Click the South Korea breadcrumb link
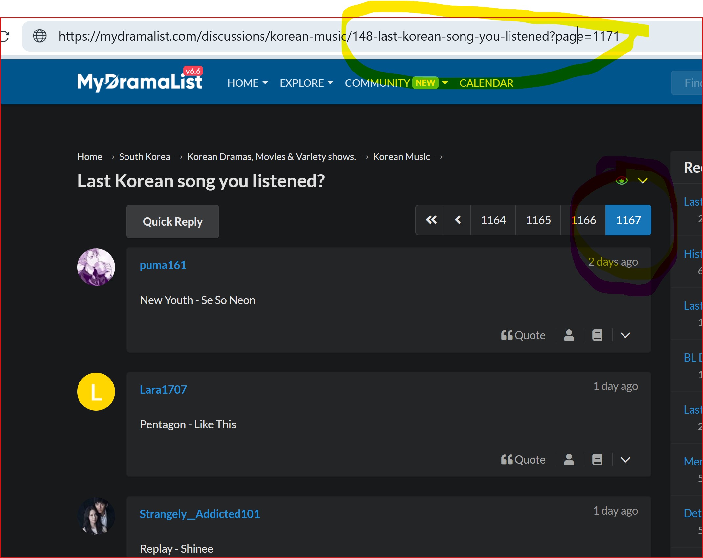The image size is (703, 558). [145, 157]
